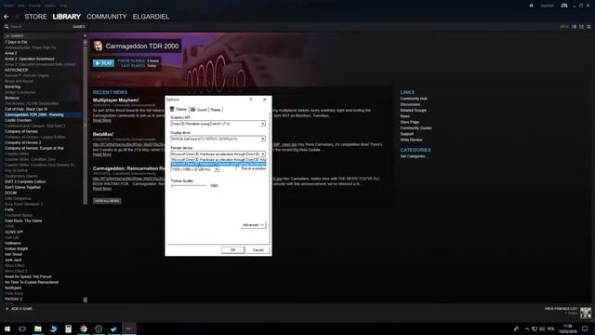The height and width of the screenshot is (335, 595).
Task: Click the Options dialog help question mark
Action: [250, 100]
